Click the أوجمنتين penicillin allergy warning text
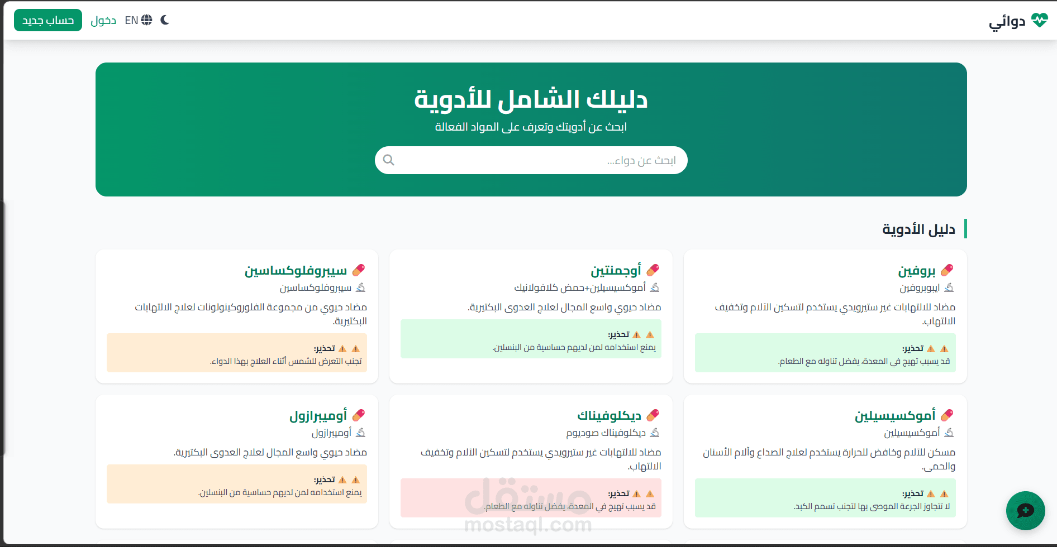 point(574,348)
